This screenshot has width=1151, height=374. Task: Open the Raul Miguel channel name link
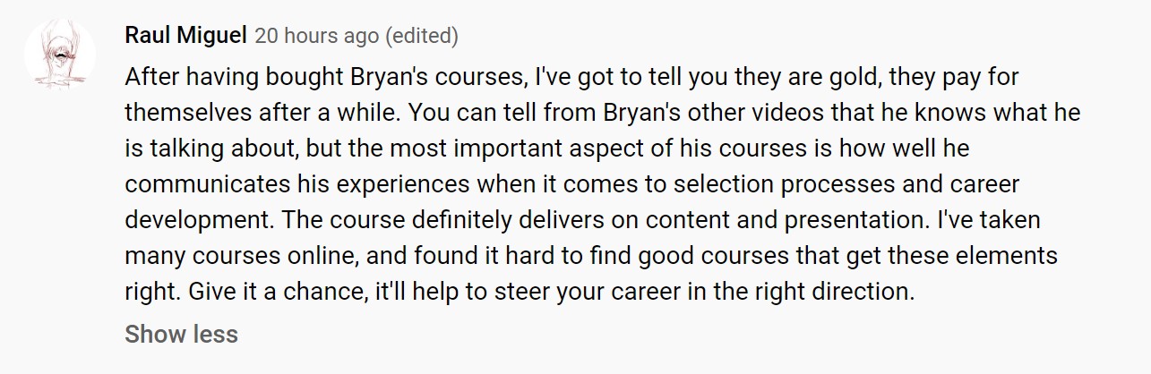[x=186, y=37]
